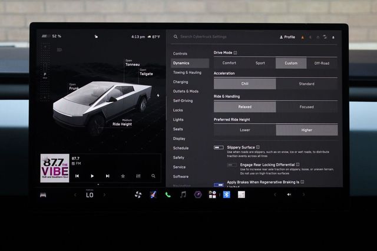Click the volume speaker icon
The image size is (377, 251).
click(x=289, y=194)
